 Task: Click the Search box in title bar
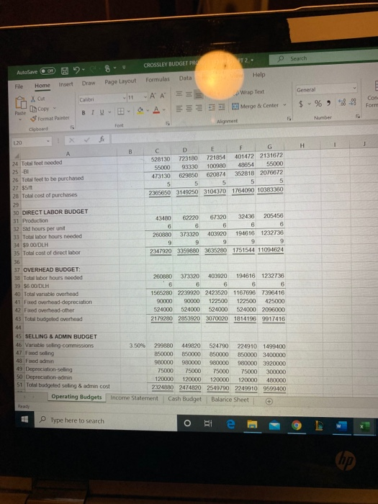(x=323, y=58)
